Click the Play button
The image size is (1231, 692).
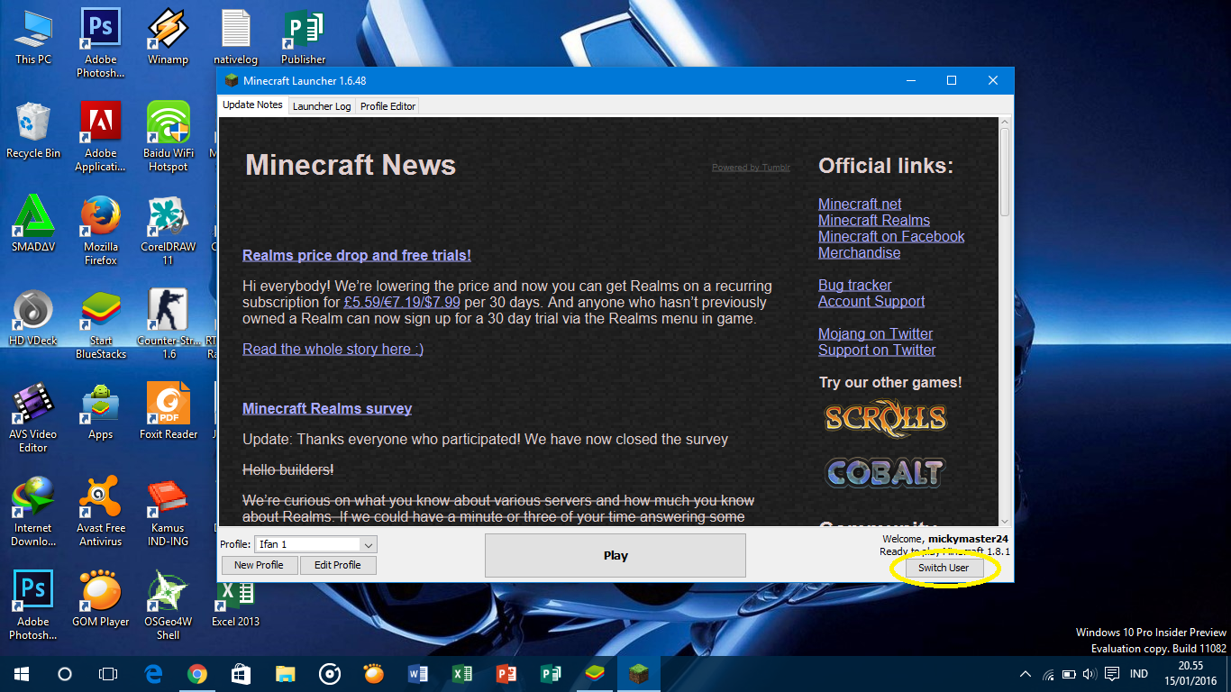coord(615,556)
